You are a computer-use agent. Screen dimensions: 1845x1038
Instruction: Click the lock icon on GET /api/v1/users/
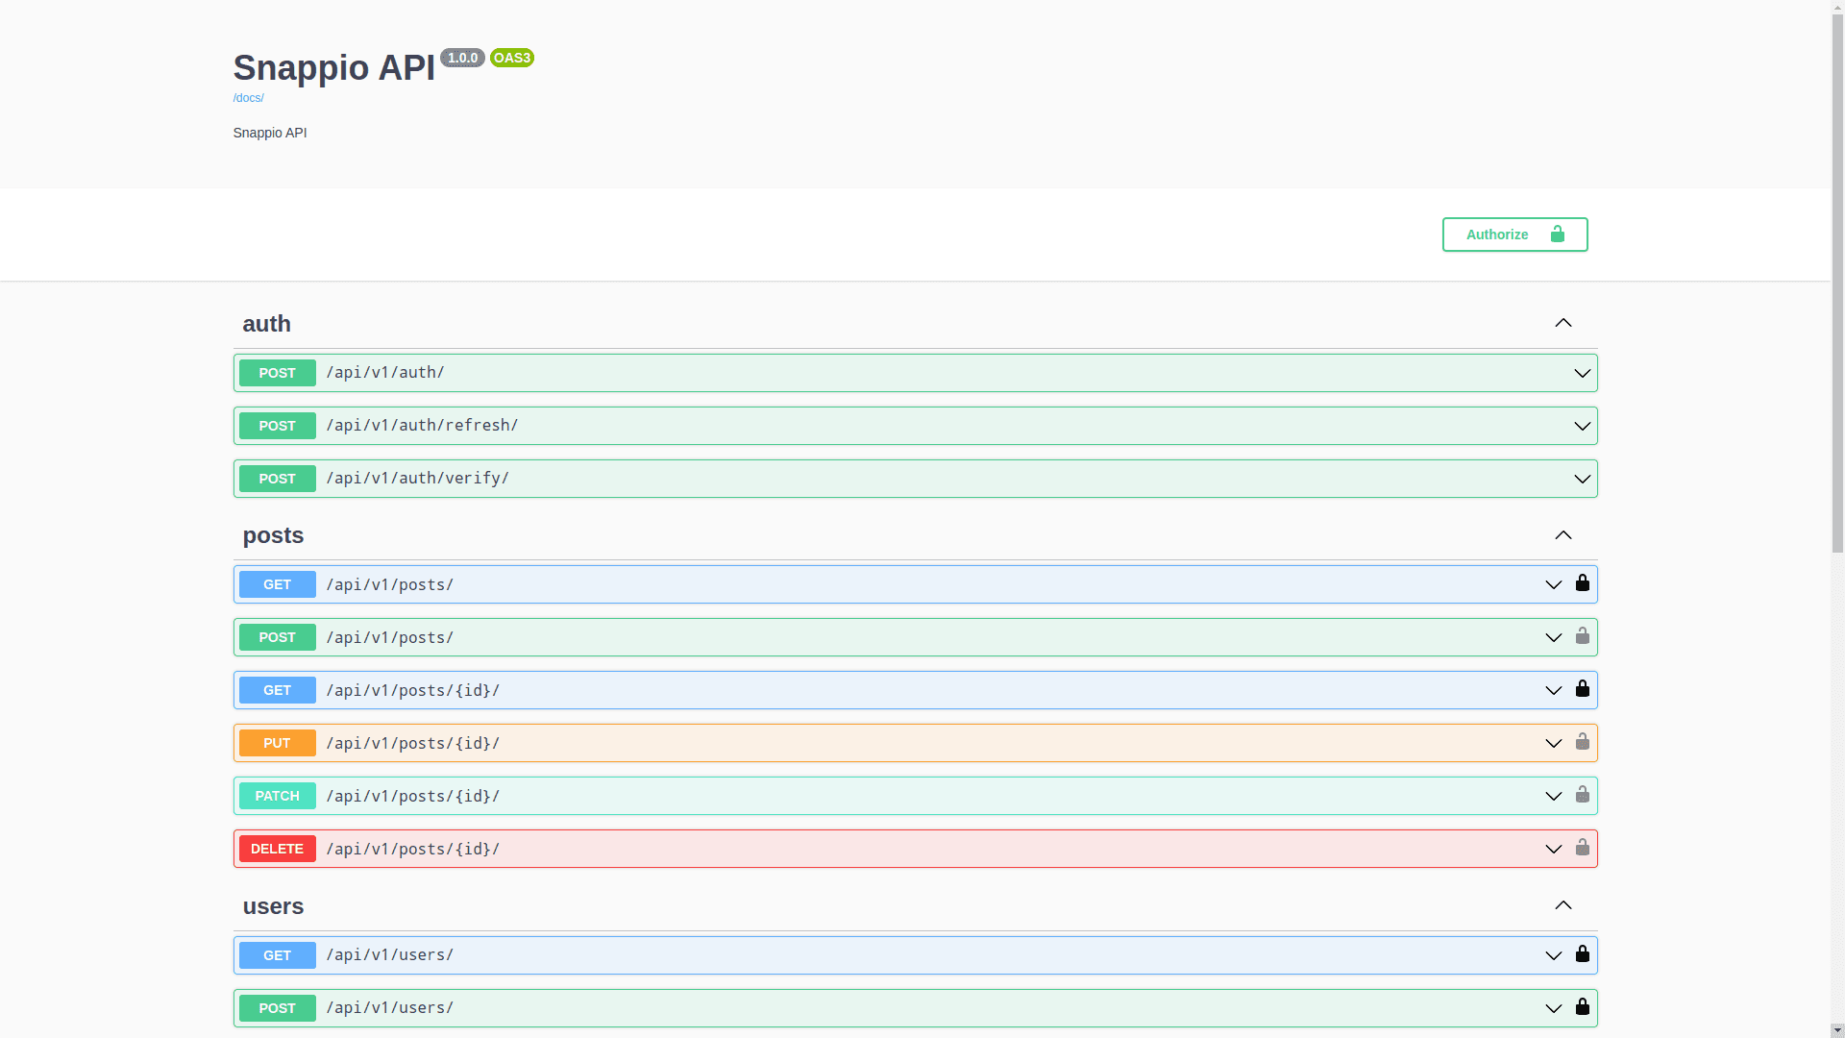point(1583,954)
